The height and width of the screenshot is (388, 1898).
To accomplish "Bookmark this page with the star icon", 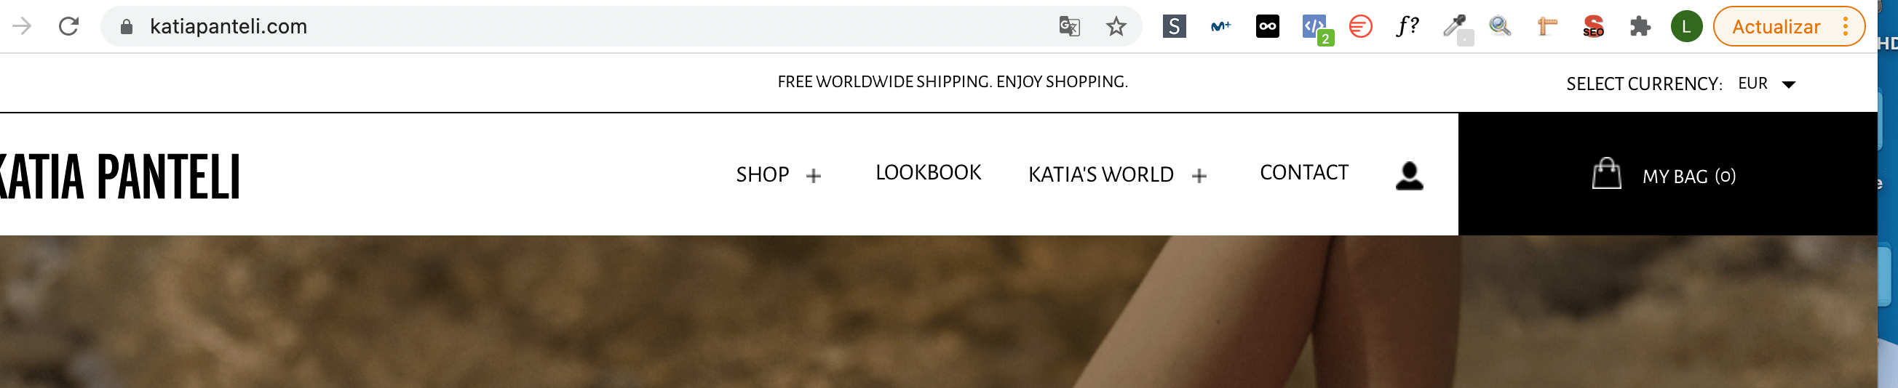I will pos(1116,26).
